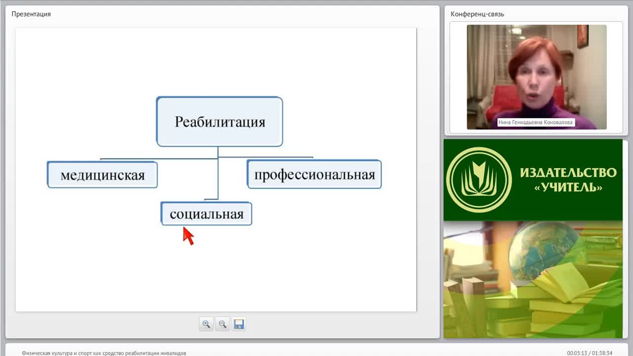
Task: Click the 'Презентация' panel title
Action: (31, 14)
